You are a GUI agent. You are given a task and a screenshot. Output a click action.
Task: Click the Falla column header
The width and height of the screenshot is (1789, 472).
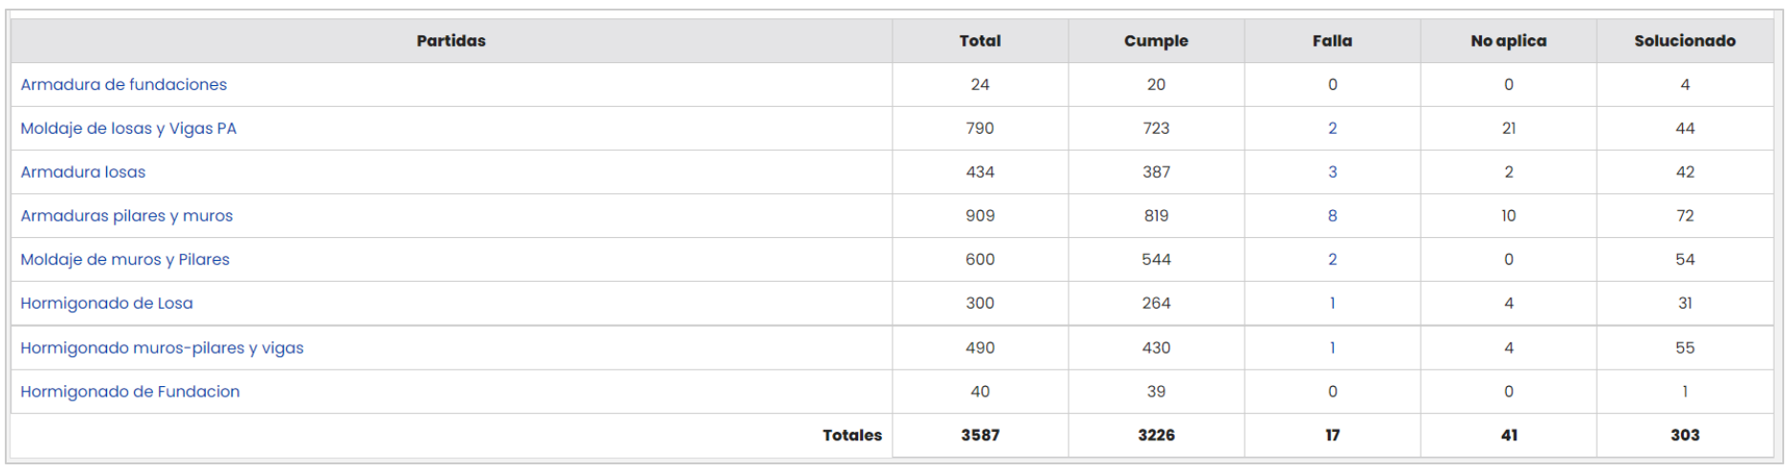(x=1332, y=41)
